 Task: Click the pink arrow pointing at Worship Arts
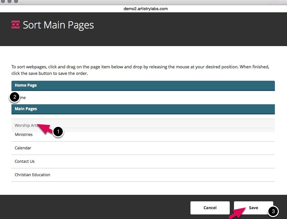(x=45, y=129)
